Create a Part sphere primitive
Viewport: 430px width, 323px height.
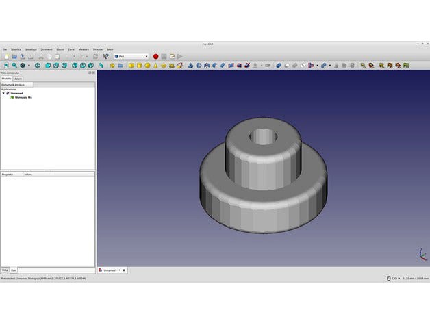(x=148, y=66)
